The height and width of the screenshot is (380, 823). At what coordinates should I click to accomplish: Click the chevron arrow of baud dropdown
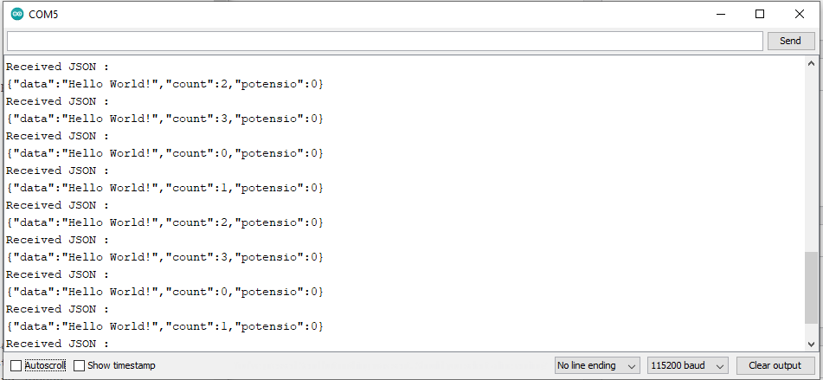tap(720, 366)
